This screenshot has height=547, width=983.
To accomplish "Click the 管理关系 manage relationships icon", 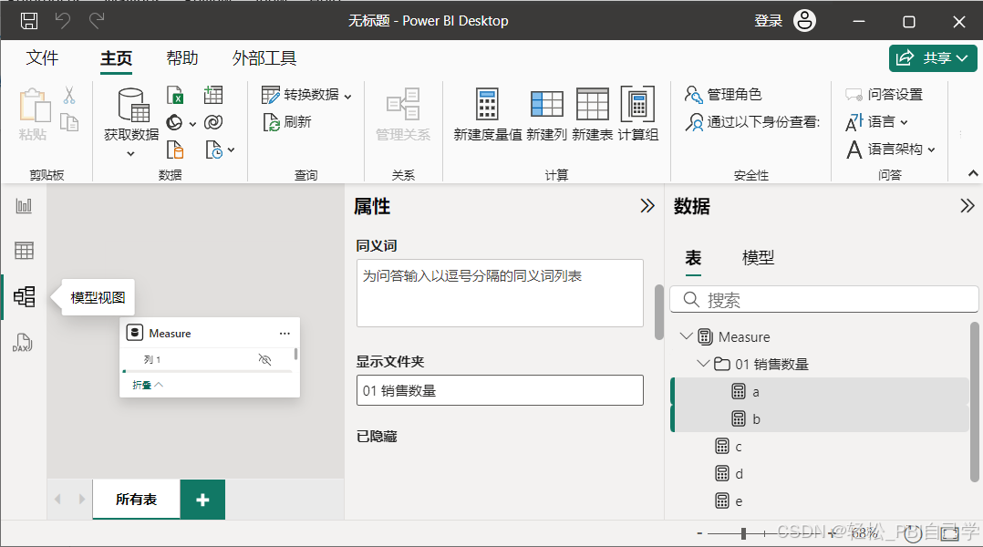I will pos(403,104).
